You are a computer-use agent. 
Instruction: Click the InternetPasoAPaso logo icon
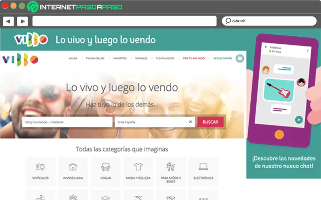click(33, 7)
